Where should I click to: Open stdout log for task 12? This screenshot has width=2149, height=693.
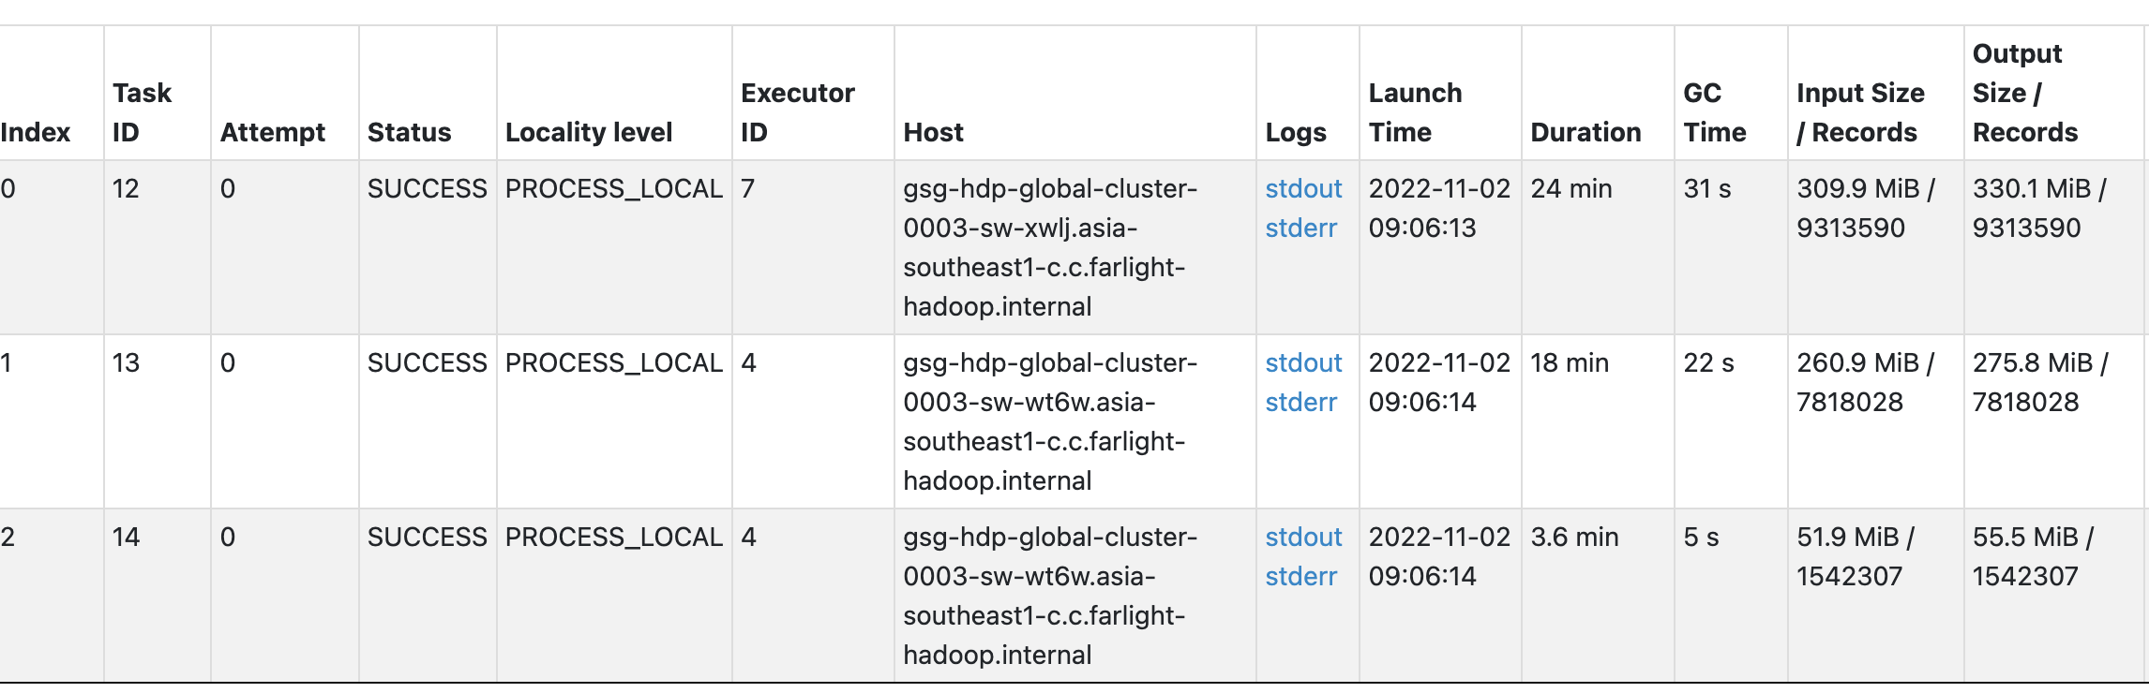pos(1302,188)
